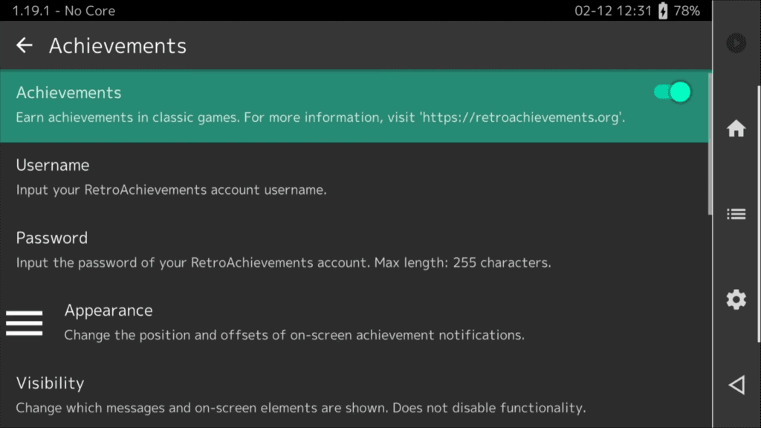Image resolution: width=761 pixels, height=428 pixels.
Task: Open the Playlists list icon
Action: [736, 214]
